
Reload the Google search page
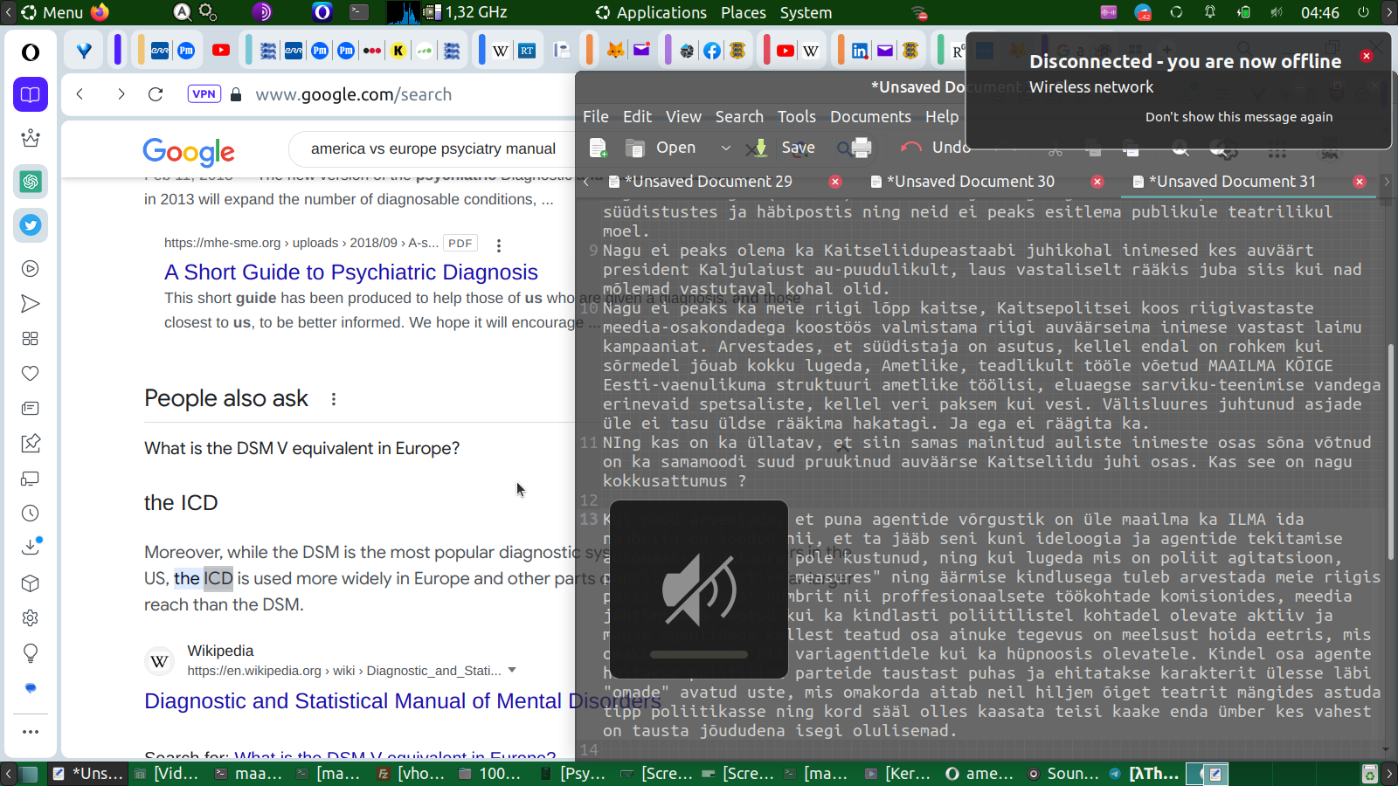pos(156,94)
